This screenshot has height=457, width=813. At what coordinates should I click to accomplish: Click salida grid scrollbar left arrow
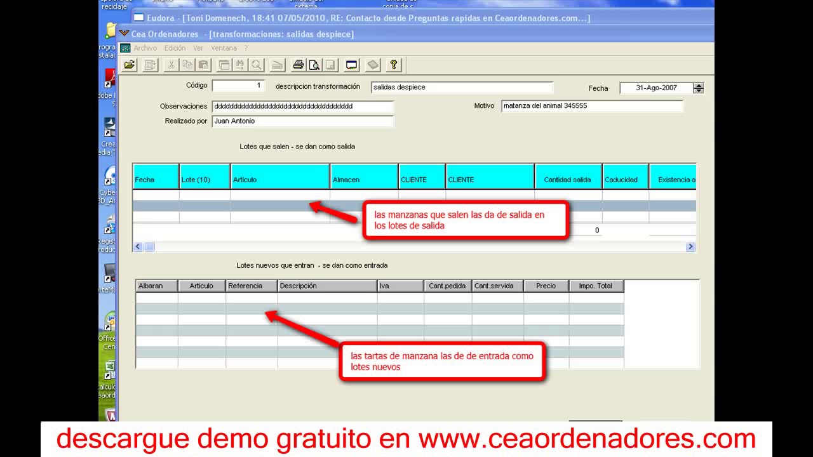138,247
